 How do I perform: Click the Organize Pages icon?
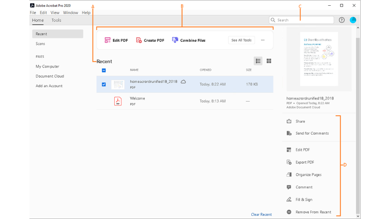[x=289, y=175]
